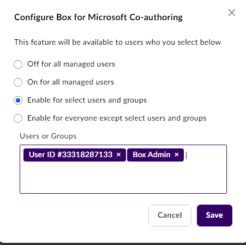Viewport: 246px width, 245px height.
Task: Click the dialog title Configure Box for Microsoft
Action: coord(98,17)
